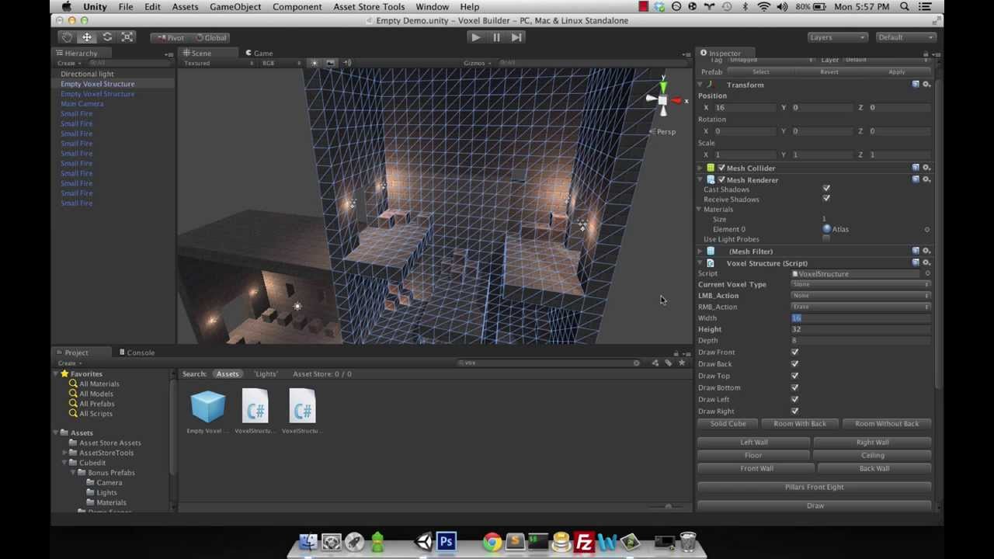This screenshot has height=559, width=994.
Task: Open the Component menu
Action: pyautogui.click(x=297, y=7)
